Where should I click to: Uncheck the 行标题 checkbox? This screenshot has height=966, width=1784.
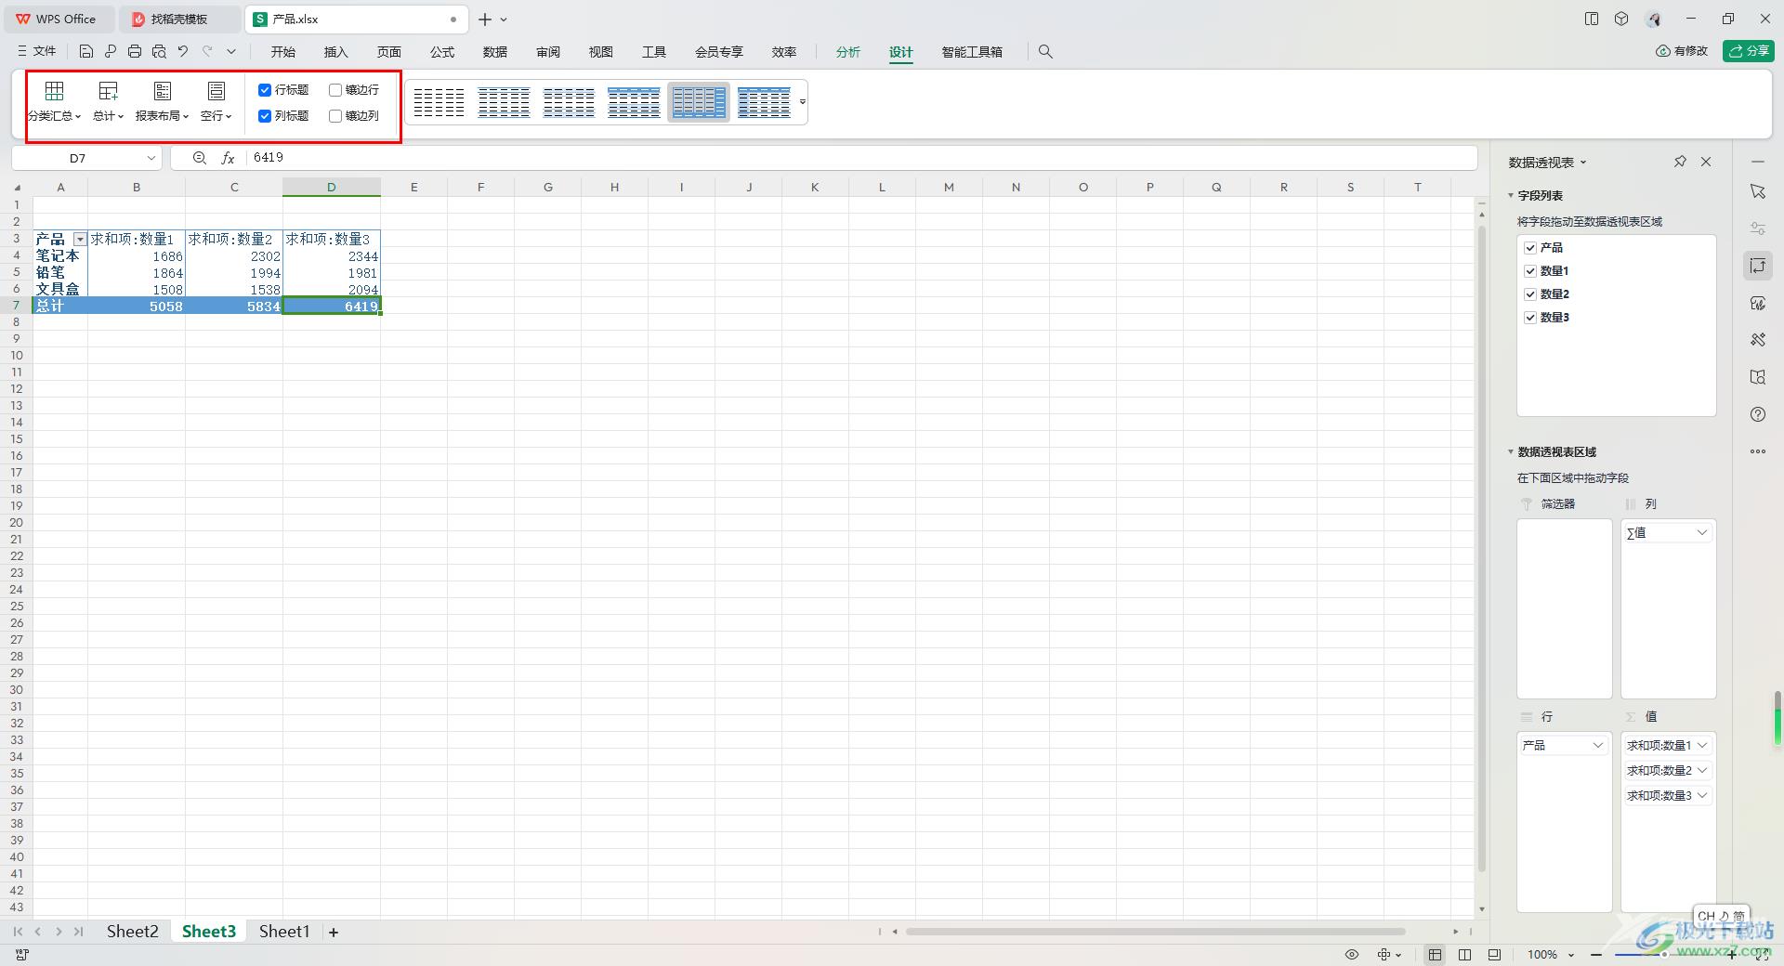[265, 90]
